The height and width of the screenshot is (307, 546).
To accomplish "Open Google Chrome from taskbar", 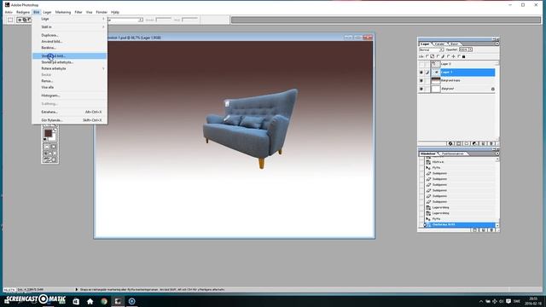I will (104, 301).
